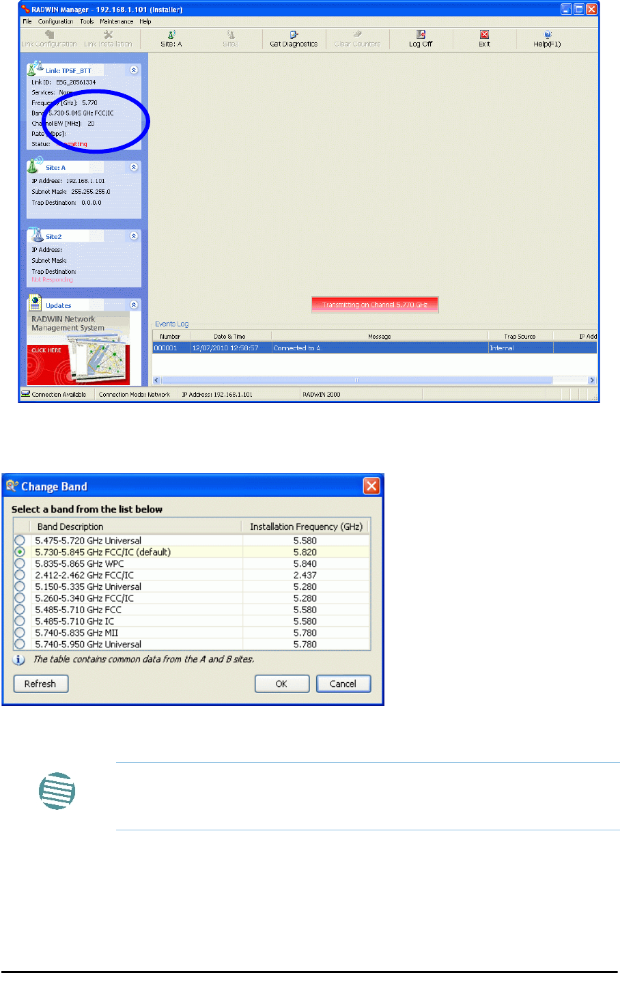The image size is (620, 984).
Task: Click the CLICK HERE updates banner
Action: [46, 350]
